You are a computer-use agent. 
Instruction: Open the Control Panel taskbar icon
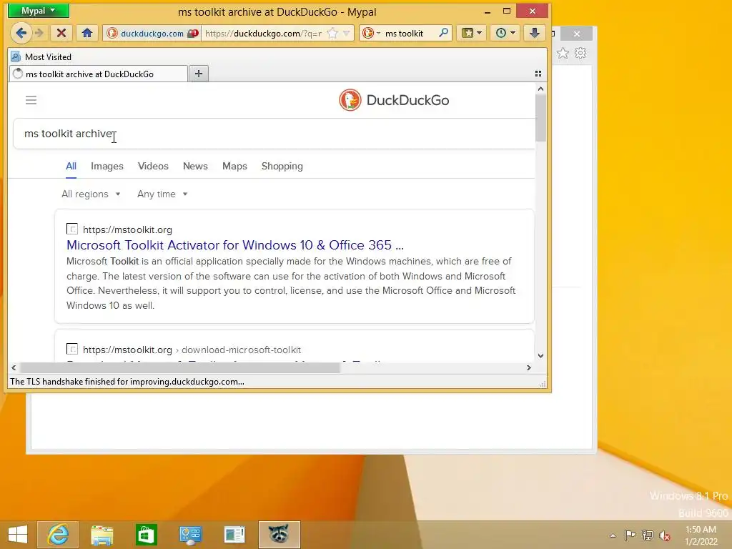tap(190, 535)
